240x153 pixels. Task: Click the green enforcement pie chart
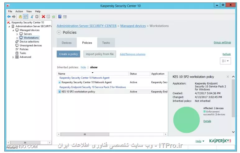tap(187, 120)
